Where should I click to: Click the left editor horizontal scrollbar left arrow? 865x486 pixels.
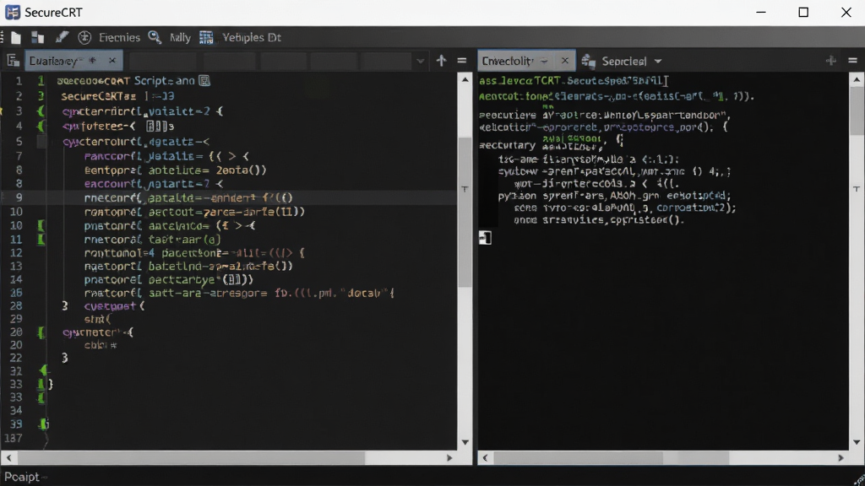coord(8,458)
